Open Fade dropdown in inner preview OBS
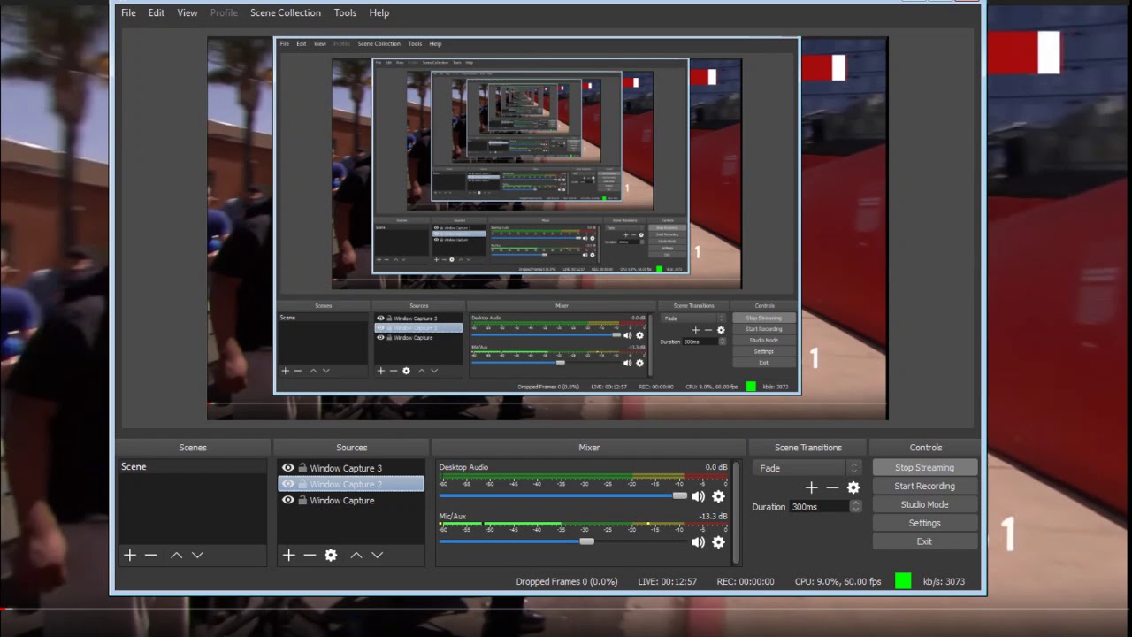 pos(693,318)
